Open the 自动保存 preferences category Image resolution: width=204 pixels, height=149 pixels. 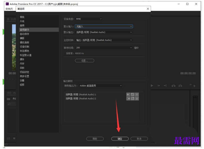[24, 34]
